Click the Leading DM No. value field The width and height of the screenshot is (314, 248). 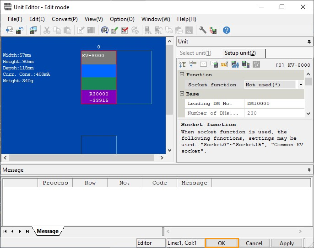point(270,104)
